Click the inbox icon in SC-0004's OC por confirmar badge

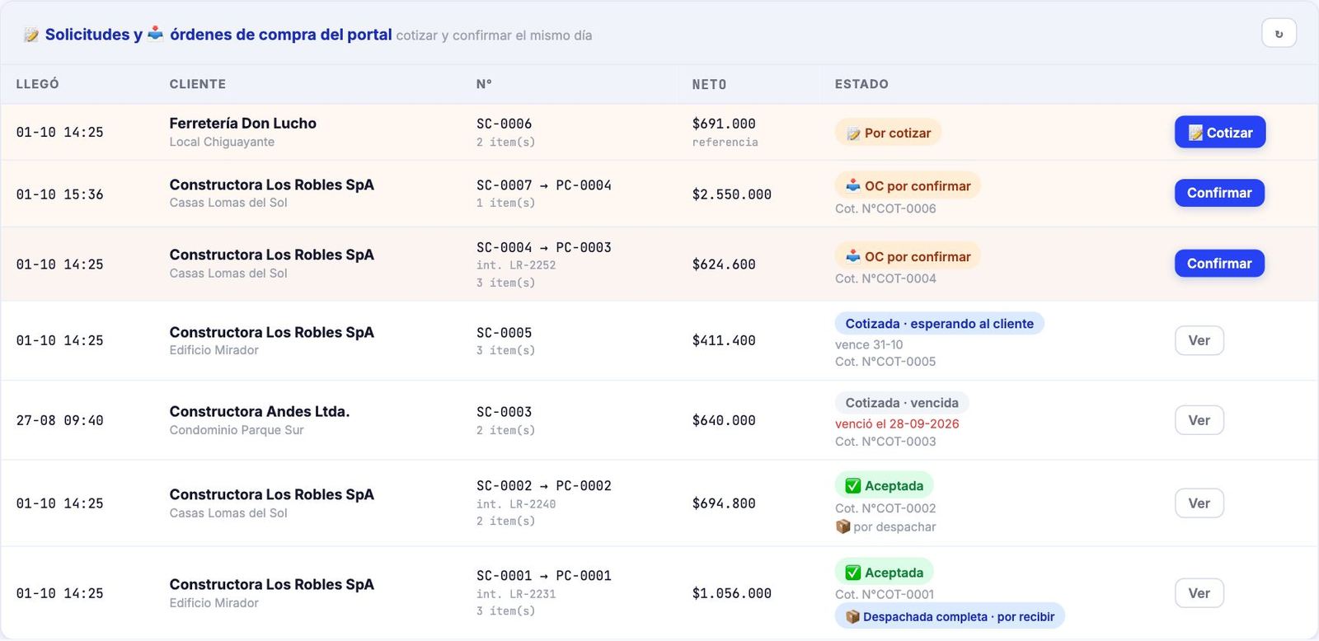[853, 256]
